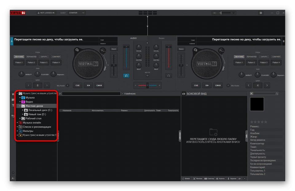
Task: Expand the Музыка tree node
Action: pyautogui.click(x=20, y=97)
